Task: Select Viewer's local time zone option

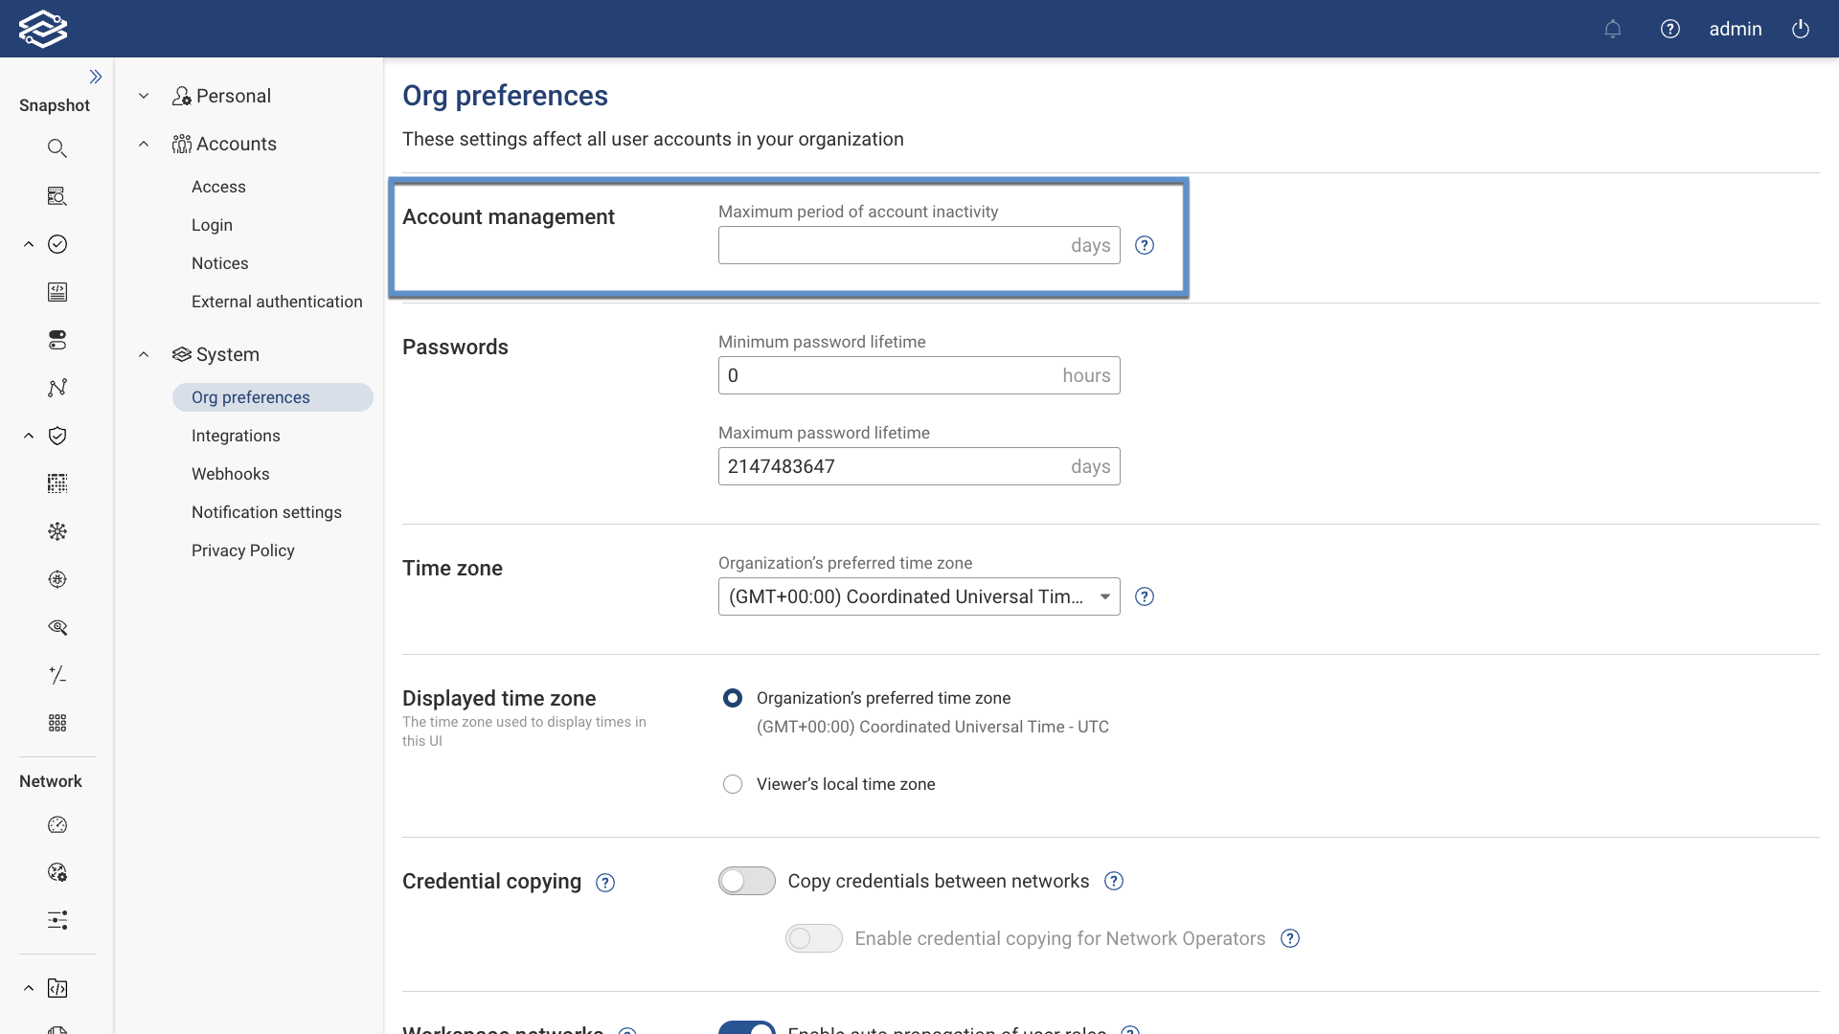Action: click(733, 784)
